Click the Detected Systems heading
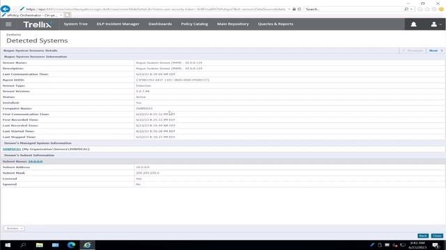This screenshot has height=250, width=446. pyautogui.click(x=37, y=40)
